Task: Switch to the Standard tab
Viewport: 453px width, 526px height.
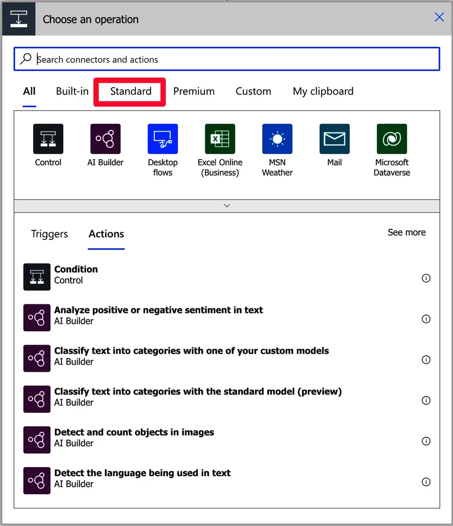Action: pos(130,91)
